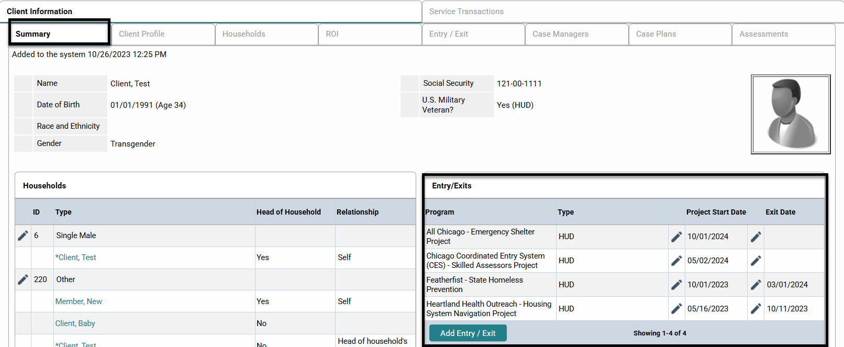
Task: Edit household ID 6 with pencil icon
Action: [23, 236]
